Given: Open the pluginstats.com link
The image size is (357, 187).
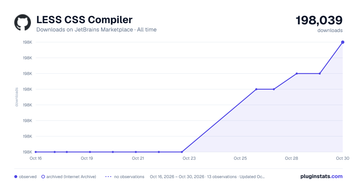Looking at the screenshot, I should point(321,176).
